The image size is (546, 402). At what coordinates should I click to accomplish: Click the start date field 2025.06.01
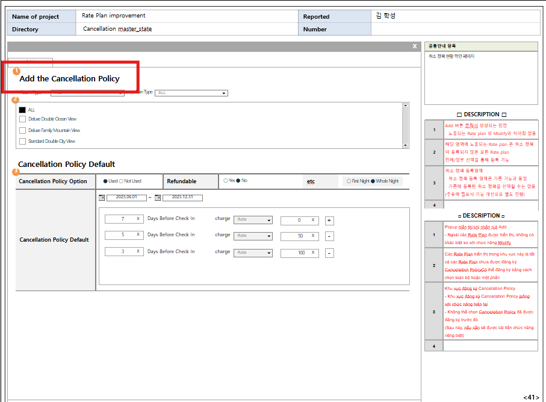pos(127,198)
